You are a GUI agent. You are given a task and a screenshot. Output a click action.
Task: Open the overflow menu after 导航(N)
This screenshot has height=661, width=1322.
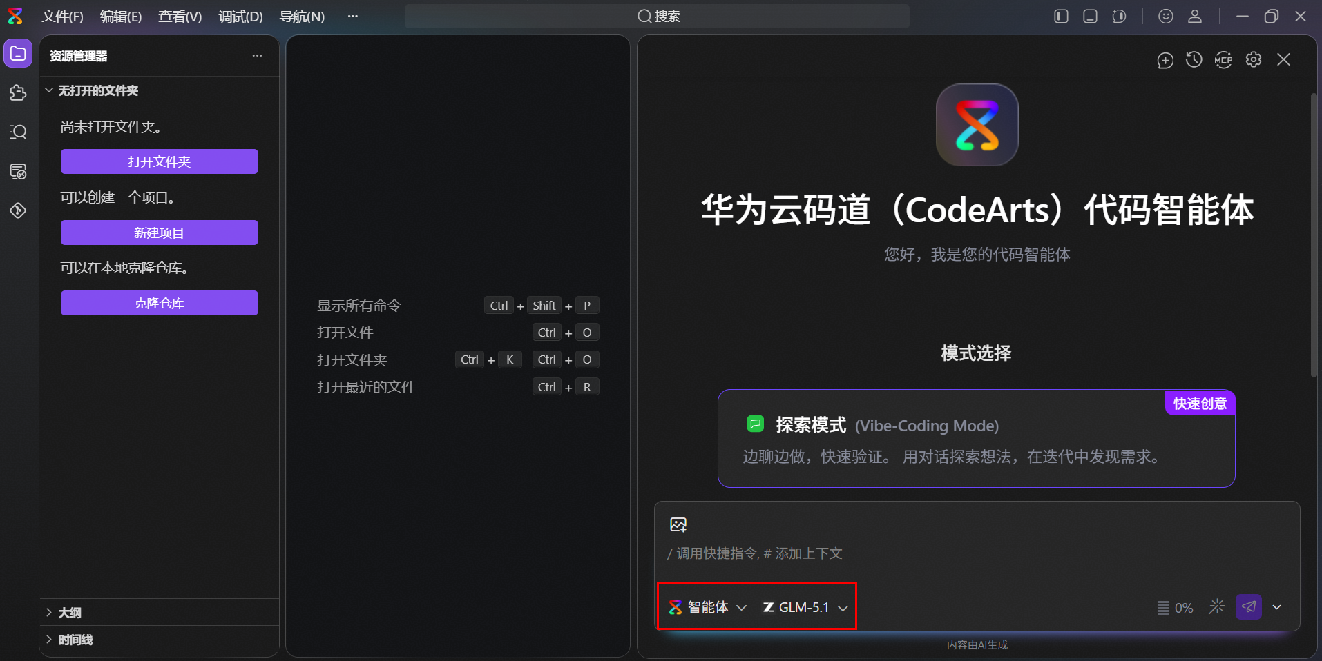click(x=353, y=16)
